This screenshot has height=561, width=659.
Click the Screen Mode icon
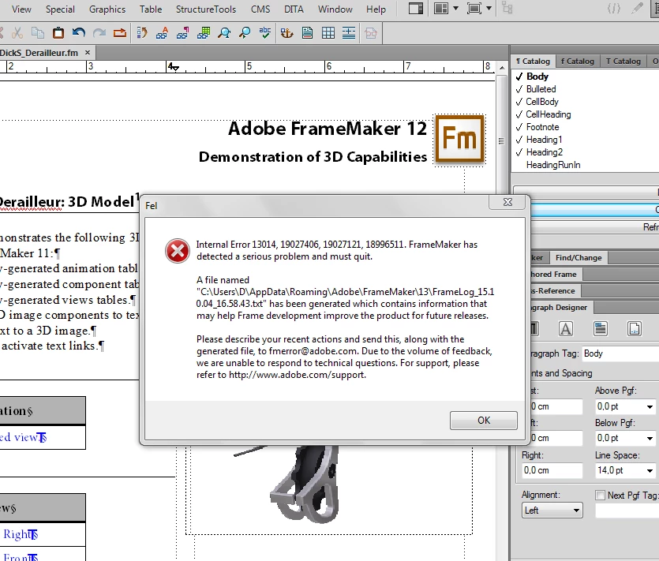click(x=474, y=9)
